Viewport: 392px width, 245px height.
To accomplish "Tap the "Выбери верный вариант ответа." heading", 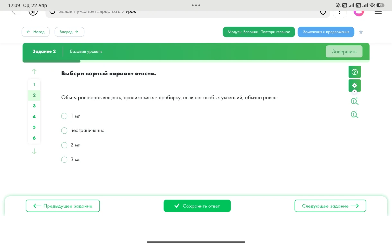I will point(109,74).
